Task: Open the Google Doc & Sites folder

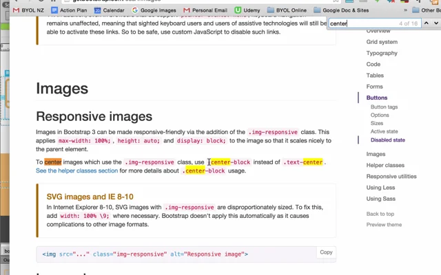Action: tap(341, 10)
